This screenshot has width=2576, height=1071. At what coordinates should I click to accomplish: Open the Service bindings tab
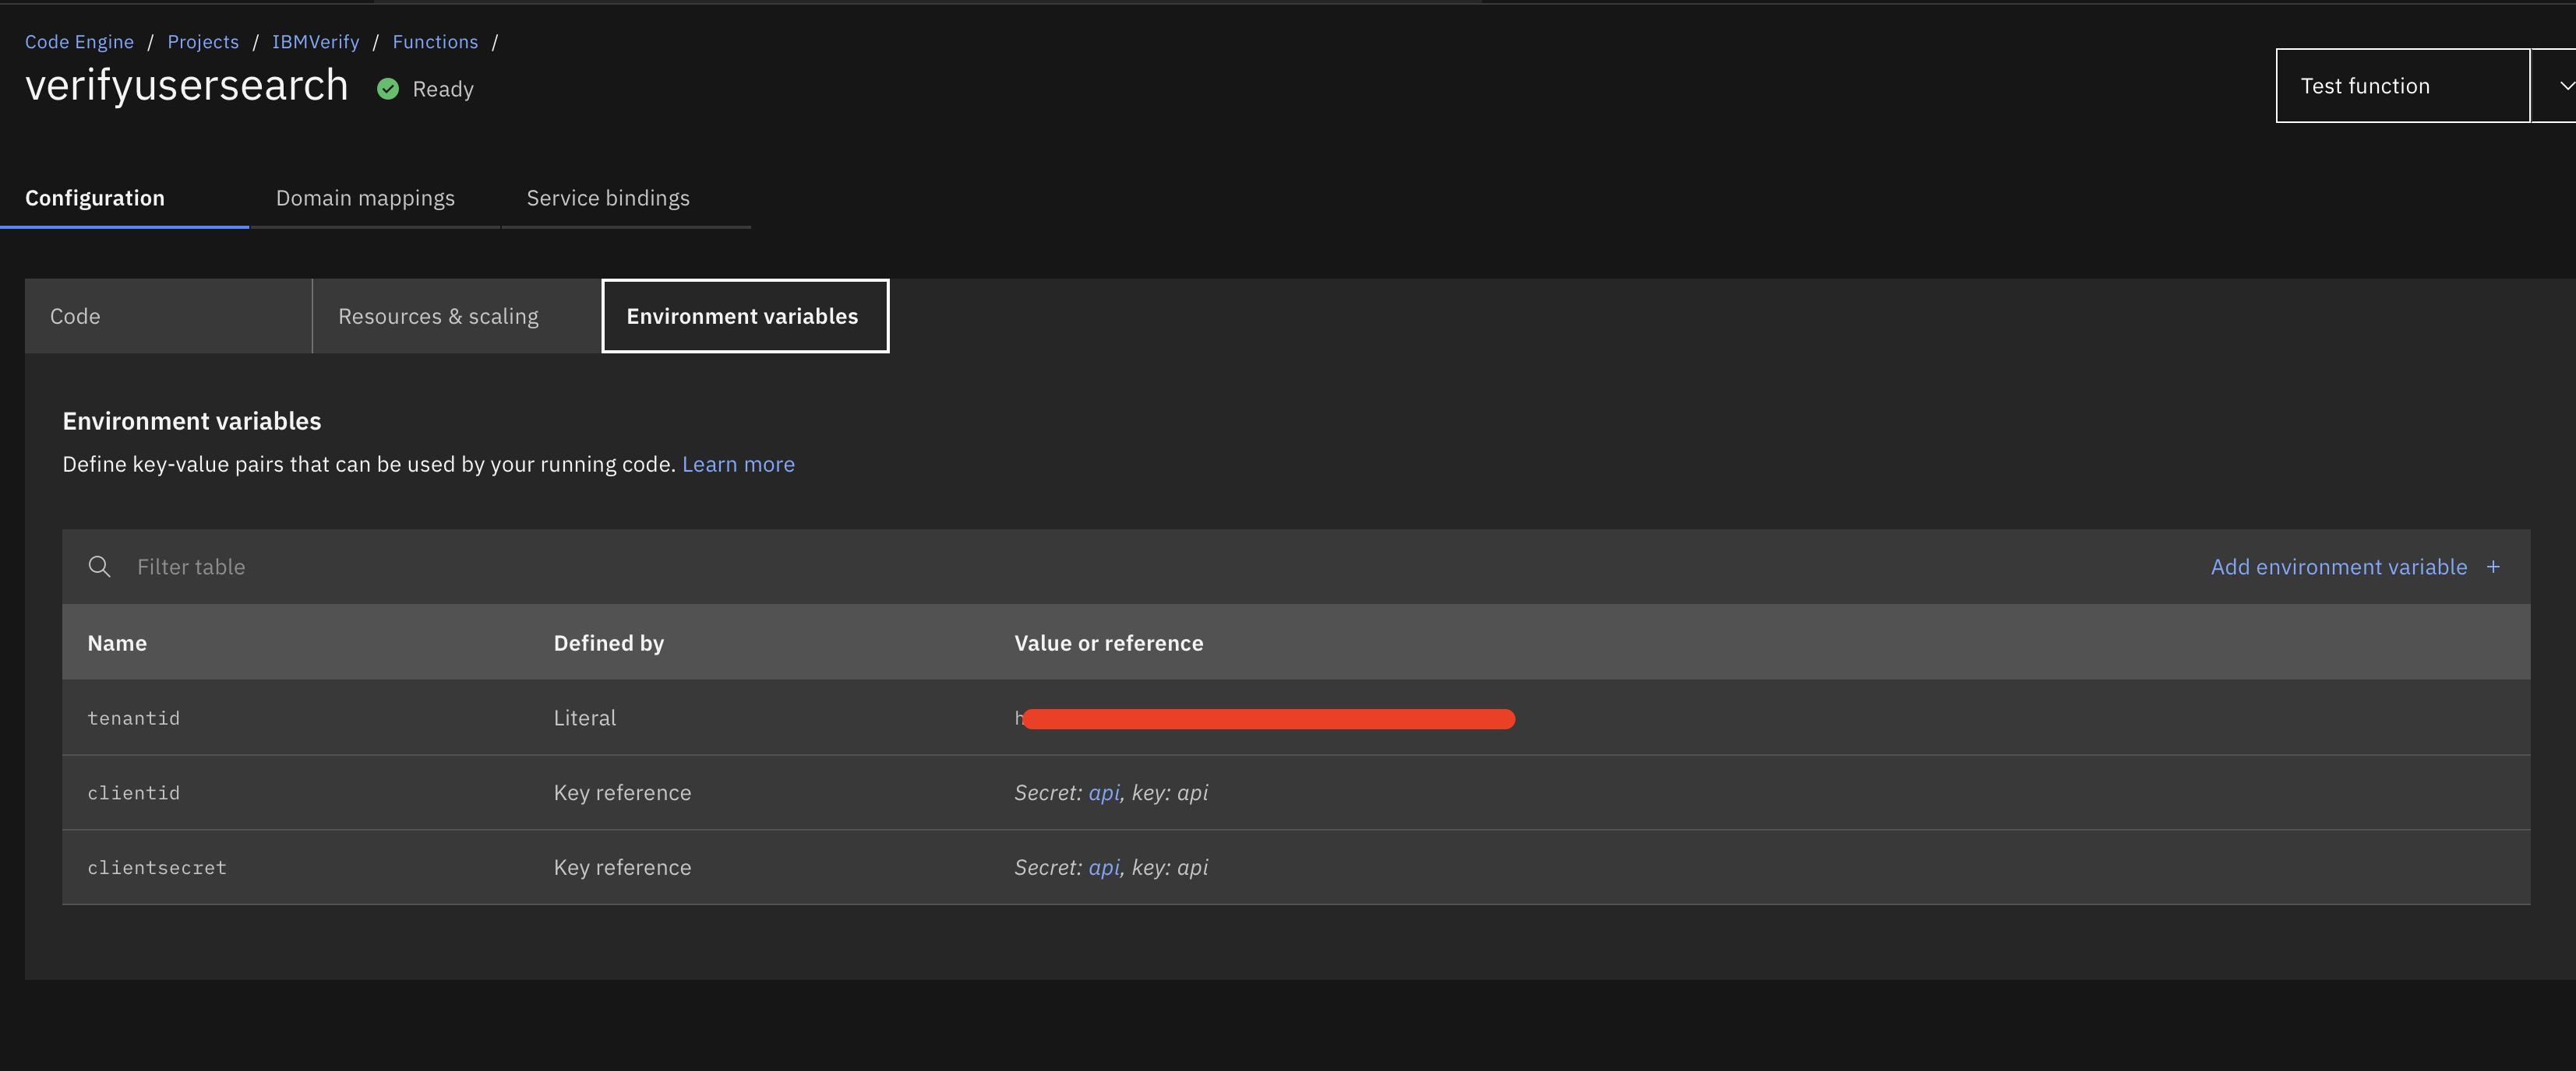tap(608, 198)
